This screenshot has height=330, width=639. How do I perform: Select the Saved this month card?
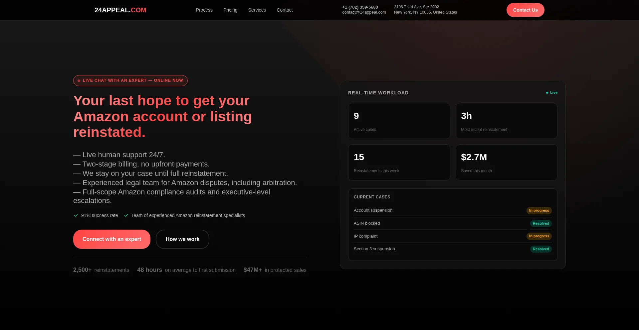[x=506, y=162]
